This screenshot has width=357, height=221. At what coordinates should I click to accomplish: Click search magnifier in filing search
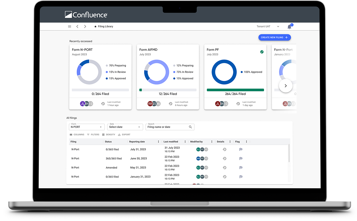coord(190,127)
